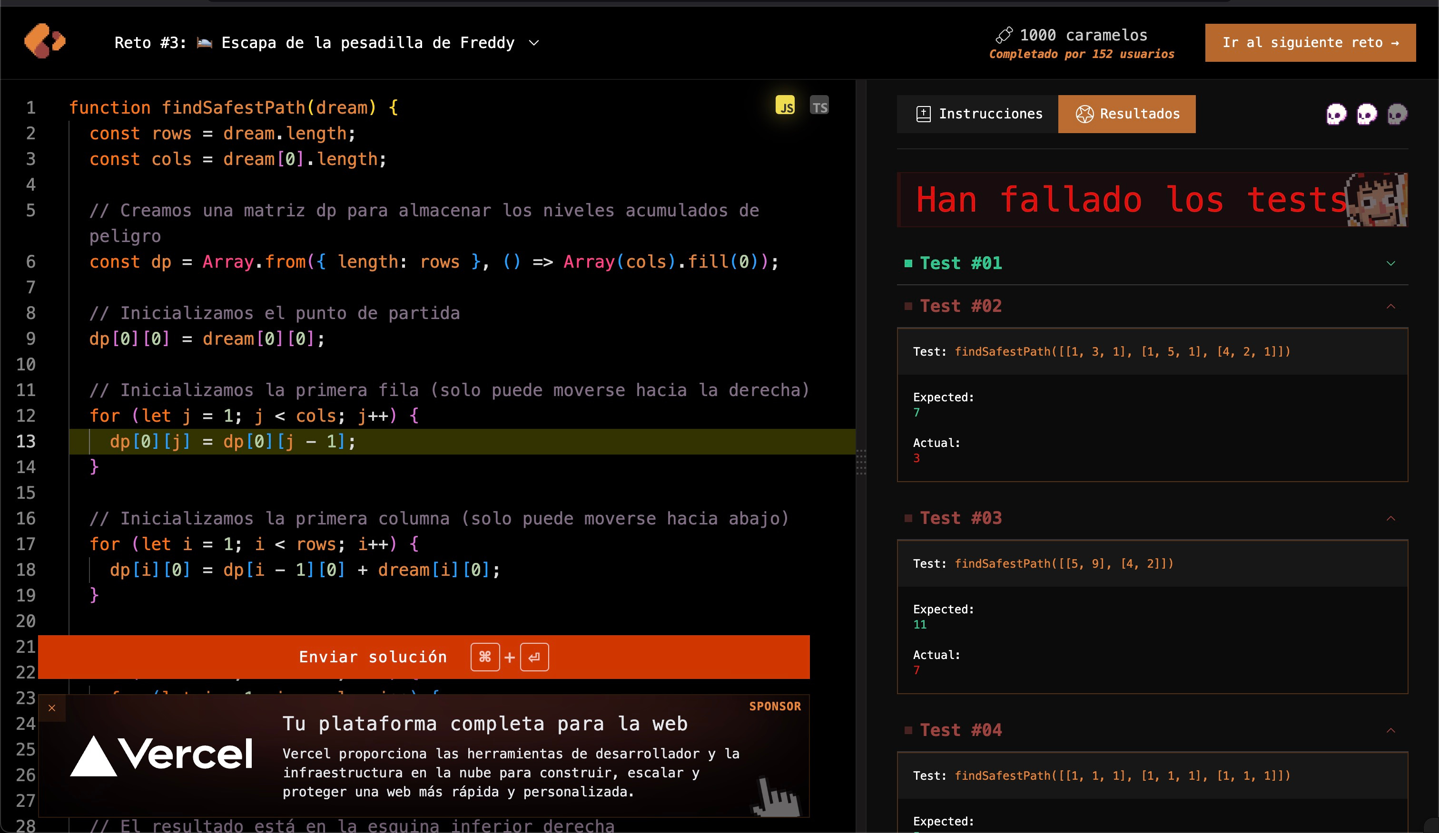This screenshot has height=833, width=1439.
Task: Click the SPONSOR label
Action: (x=775, y=706)
